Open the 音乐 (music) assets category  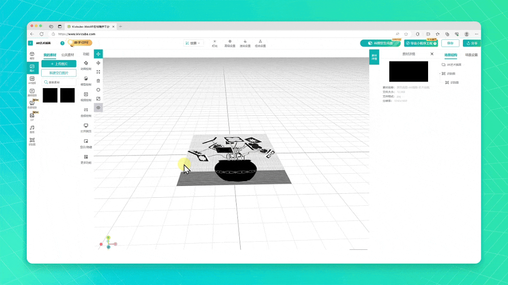pos(32,129)
